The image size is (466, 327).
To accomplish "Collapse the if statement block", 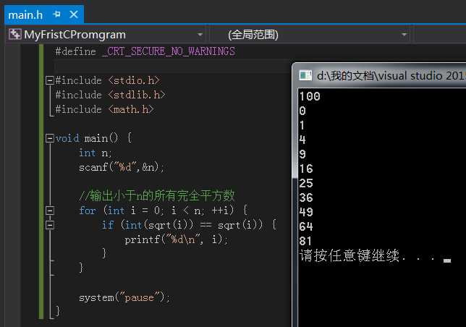I will point(50,225).
